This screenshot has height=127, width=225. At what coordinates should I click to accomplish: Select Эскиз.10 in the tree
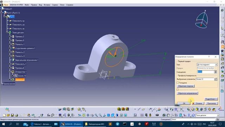tap(22, 76)
